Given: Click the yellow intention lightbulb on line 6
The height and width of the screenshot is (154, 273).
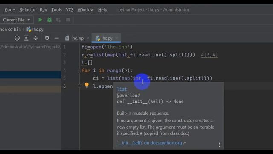Looking at the screenshot, I should (87, 85).
